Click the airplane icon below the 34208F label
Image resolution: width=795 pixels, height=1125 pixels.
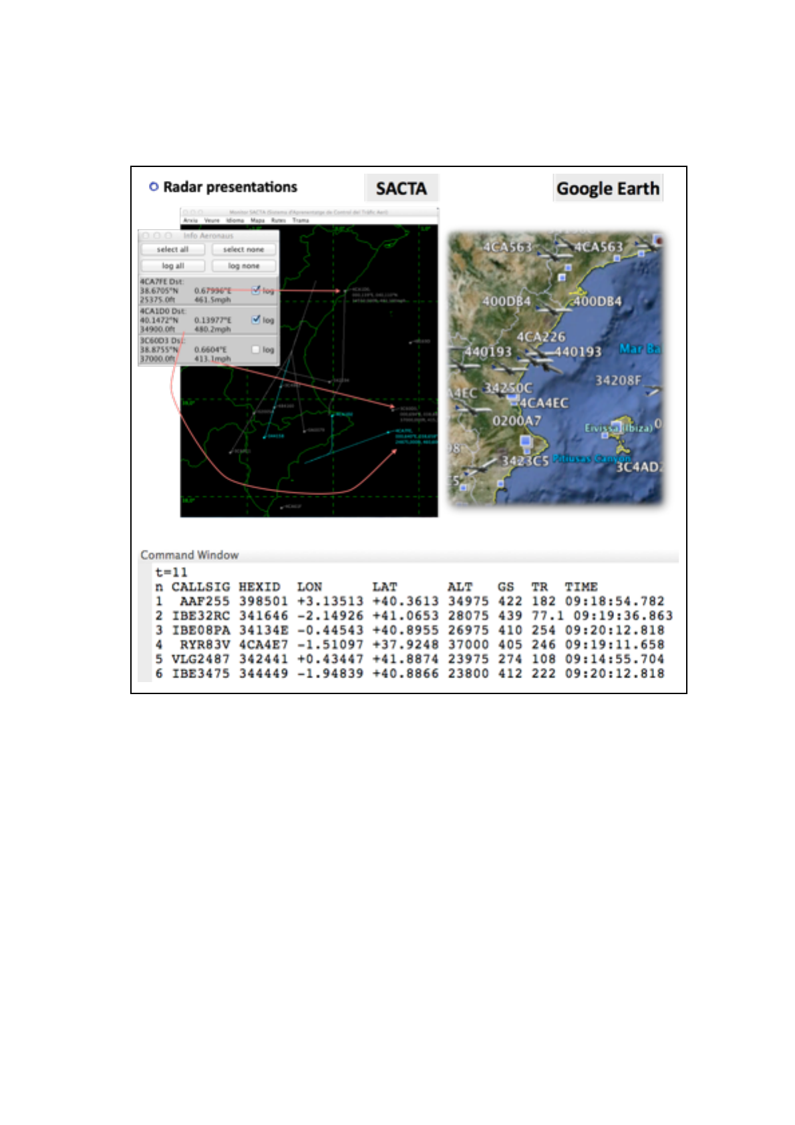(x=653, y=391)
